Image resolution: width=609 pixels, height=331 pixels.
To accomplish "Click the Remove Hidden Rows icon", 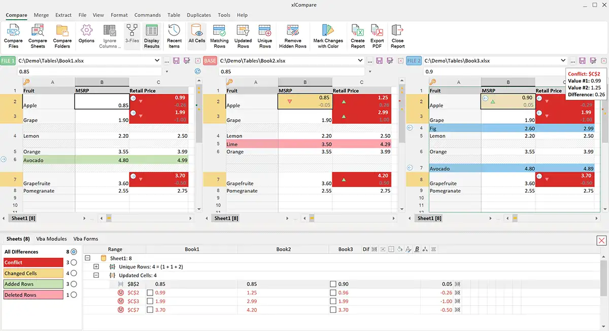I will 292,35.
